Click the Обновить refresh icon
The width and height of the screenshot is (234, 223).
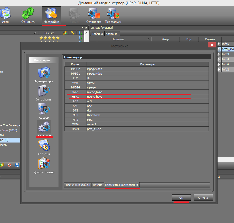[28, 15]
